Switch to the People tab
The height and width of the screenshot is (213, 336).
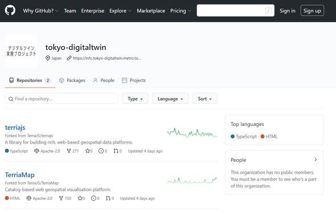coord(104,80)
